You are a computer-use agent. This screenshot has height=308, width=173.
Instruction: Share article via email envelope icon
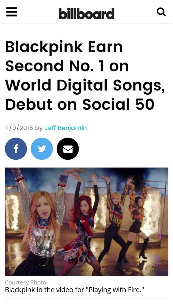point(68,149)
